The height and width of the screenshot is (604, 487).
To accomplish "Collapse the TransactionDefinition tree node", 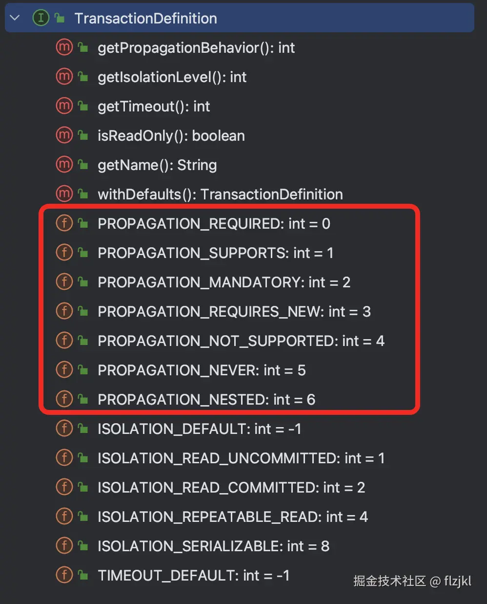I will coord(15,18).
